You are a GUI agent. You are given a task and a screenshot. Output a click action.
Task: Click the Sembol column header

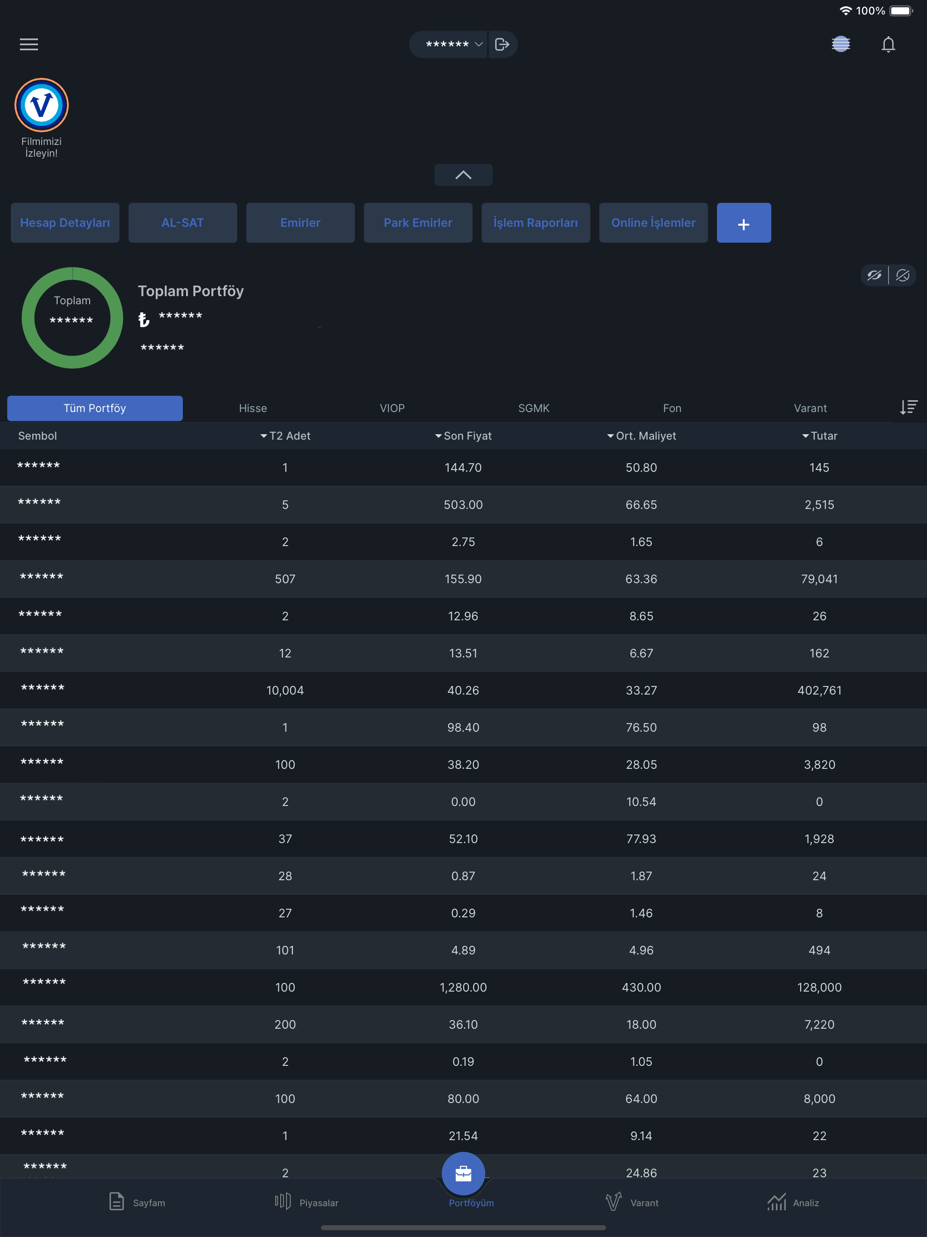(38, 436)
